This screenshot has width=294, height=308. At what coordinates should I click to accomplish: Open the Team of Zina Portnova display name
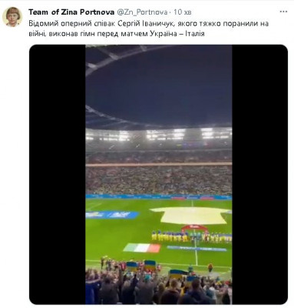(x=71, y=12)
